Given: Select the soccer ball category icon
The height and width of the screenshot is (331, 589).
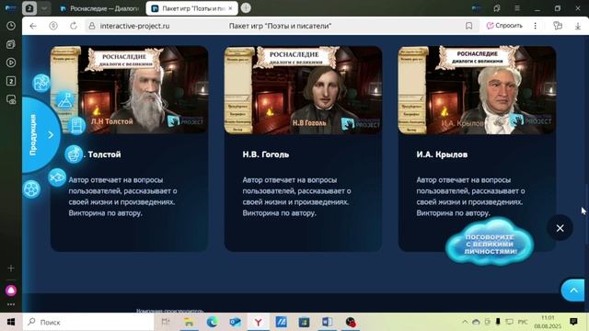Looking at the screenshot, I should click(31, 188).
